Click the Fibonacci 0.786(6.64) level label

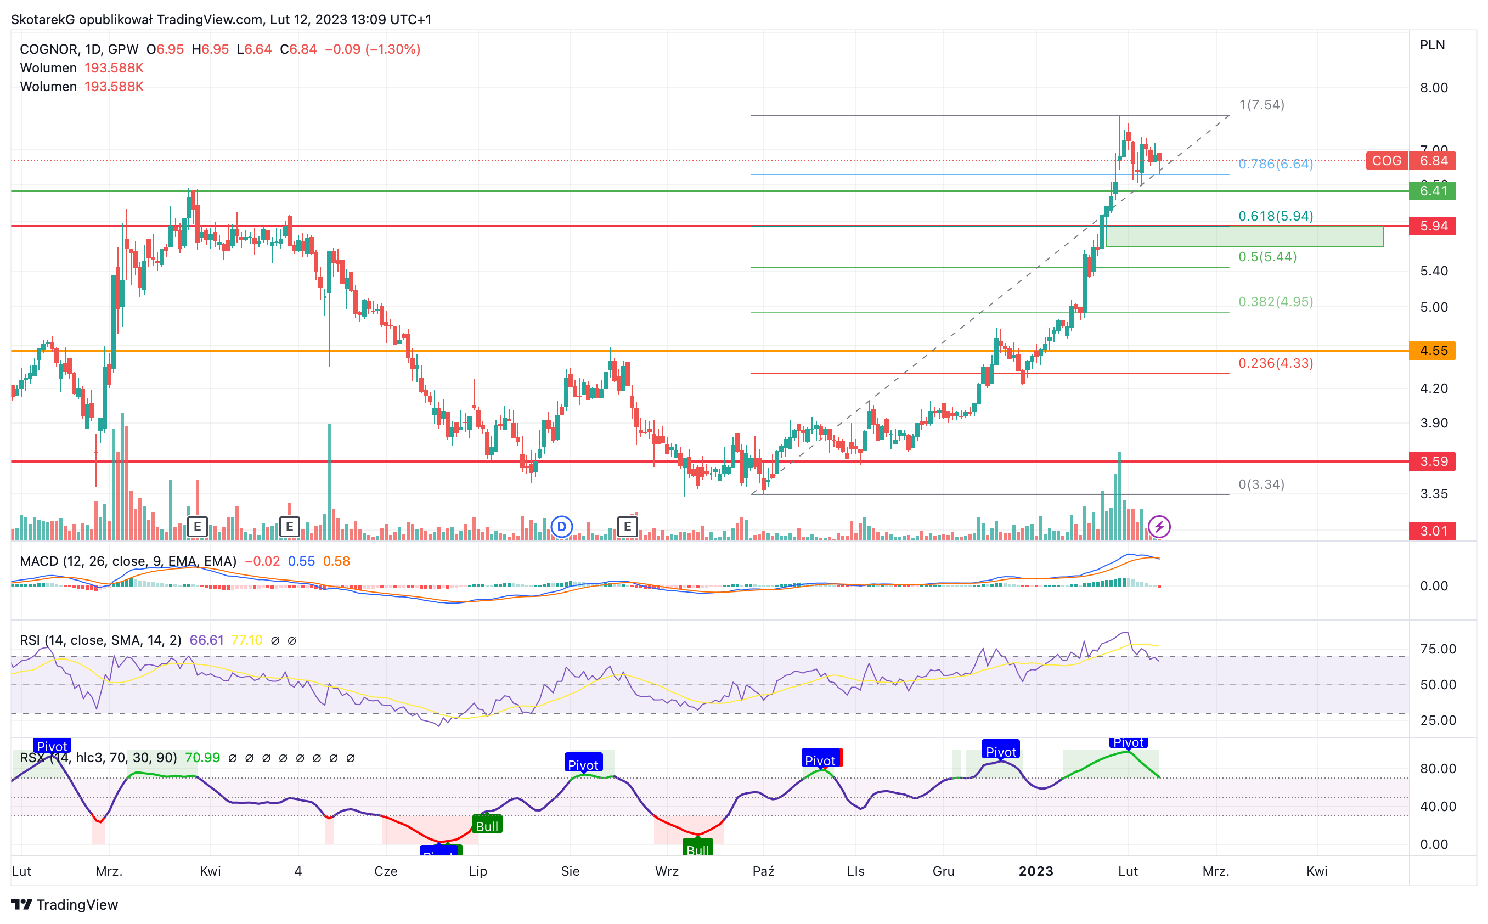point(1276,164)
